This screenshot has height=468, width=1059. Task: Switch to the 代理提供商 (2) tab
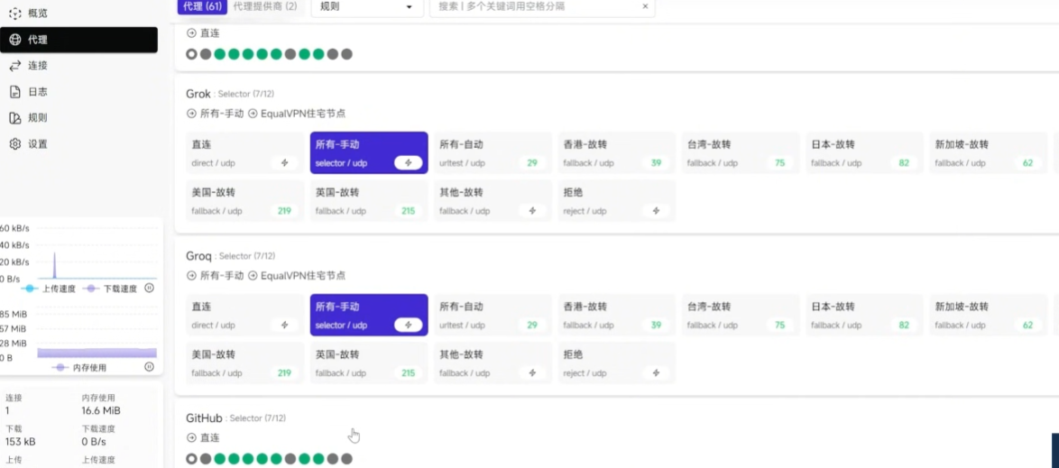pyautogui.click(x=265, y=6)
